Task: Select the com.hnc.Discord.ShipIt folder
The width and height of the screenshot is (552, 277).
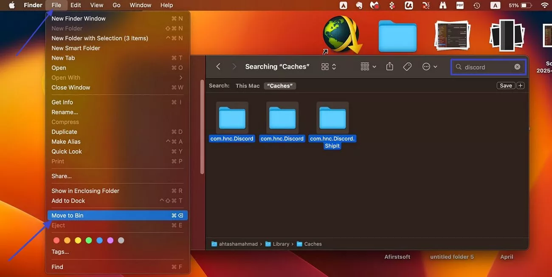Action: (x=332, y=119)
